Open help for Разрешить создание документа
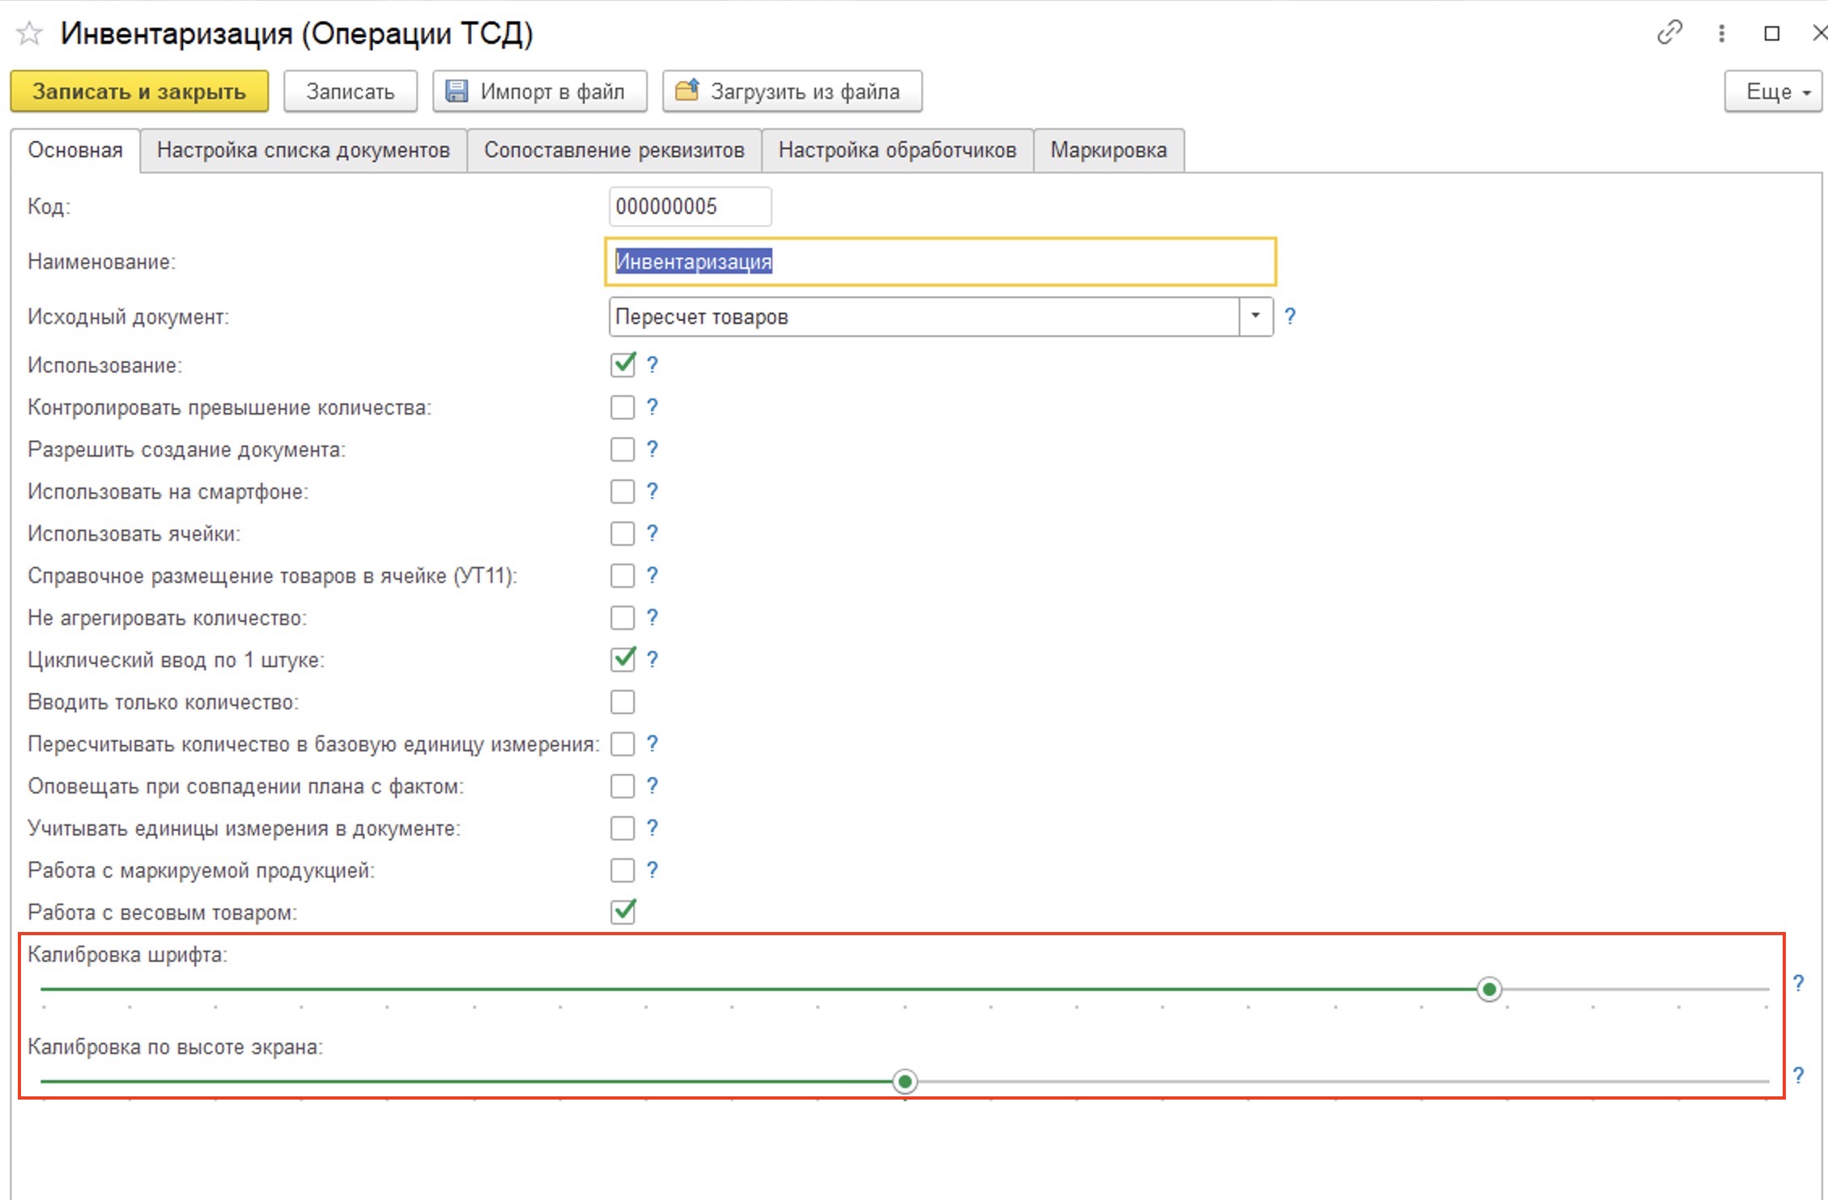Screen dimensions: 1828x1200 click(x=653, y=449)
